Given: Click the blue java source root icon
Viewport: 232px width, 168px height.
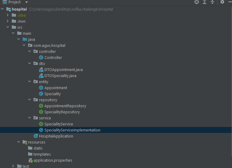Looking at the screenshot, I should point(25,39).
